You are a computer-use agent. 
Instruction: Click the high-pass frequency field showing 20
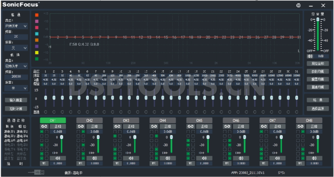pos(16,37)
